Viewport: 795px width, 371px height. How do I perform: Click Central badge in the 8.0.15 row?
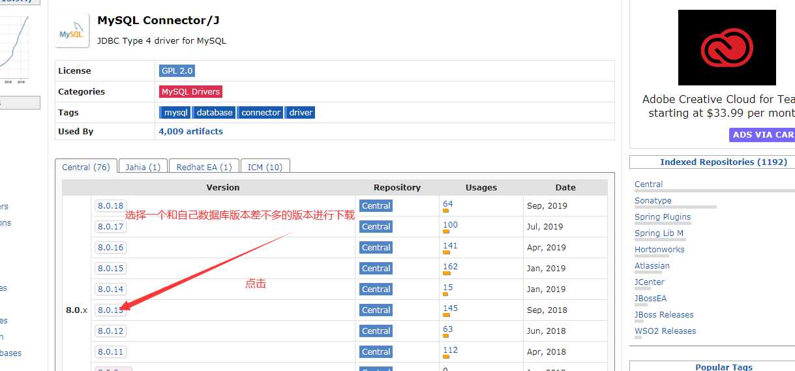pyautogui.click(x=376, y=268)
